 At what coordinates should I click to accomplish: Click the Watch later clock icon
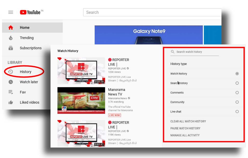pos(10,82)
